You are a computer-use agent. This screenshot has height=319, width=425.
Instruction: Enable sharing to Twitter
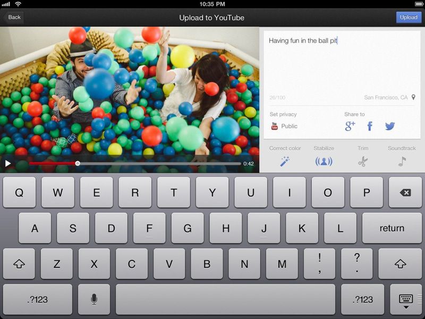[391, 125]
